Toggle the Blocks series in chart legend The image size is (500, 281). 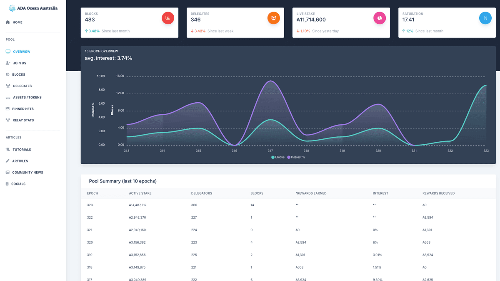pyautogui.click(x=278, y=157)
